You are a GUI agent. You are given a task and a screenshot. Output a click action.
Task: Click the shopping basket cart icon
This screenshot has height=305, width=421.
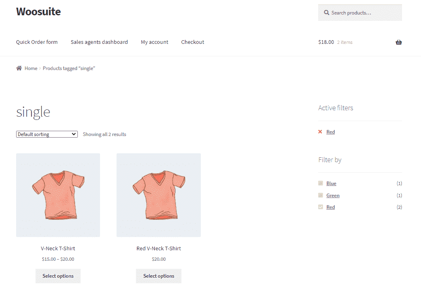(398, 42)
